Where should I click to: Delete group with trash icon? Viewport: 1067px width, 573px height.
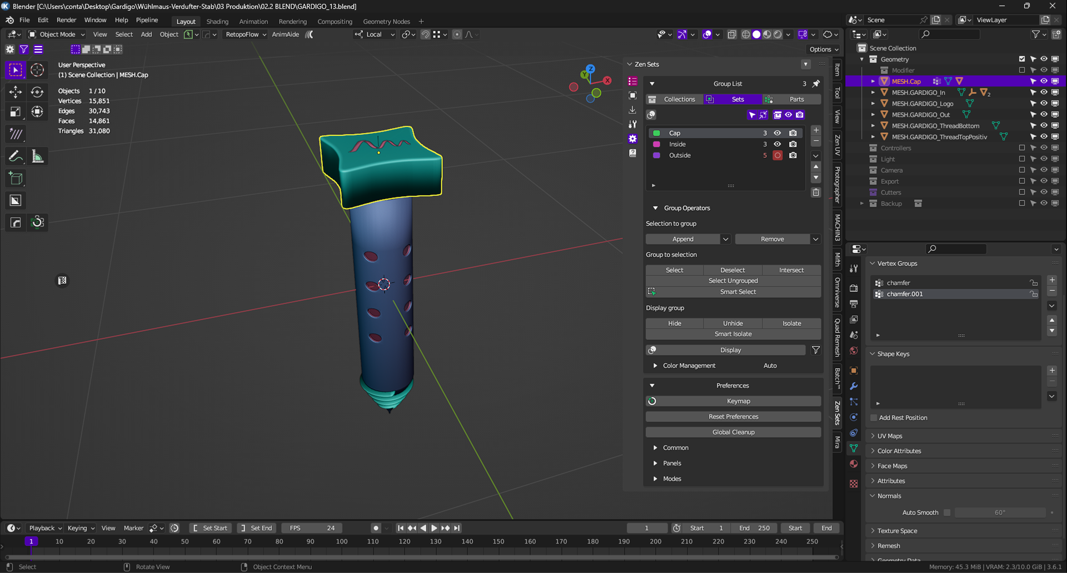[x=816, y=193]
